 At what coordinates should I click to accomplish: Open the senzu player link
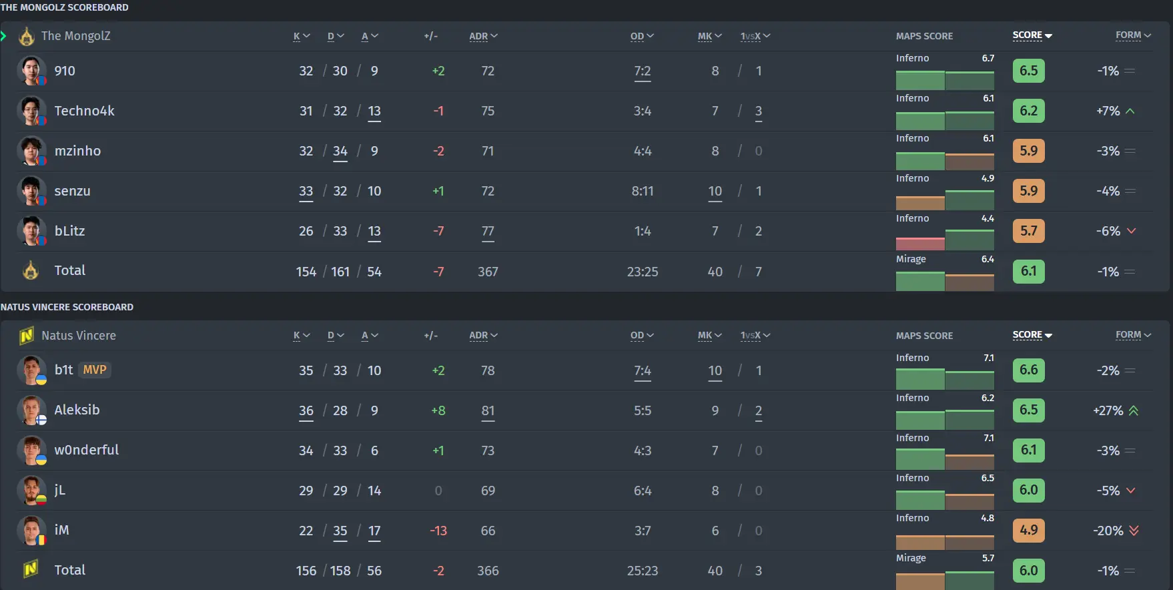coord(72,191)
